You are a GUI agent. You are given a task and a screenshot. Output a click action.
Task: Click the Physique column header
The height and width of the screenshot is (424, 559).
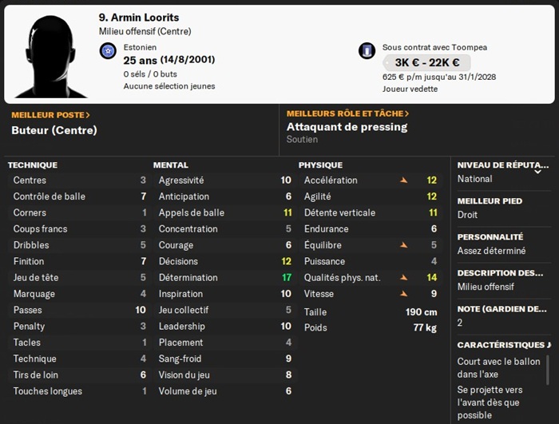pyautogui.click(x=320, y=165)
